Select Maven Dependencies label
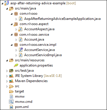This screenshot has width=107, height=110. [31, 81]
